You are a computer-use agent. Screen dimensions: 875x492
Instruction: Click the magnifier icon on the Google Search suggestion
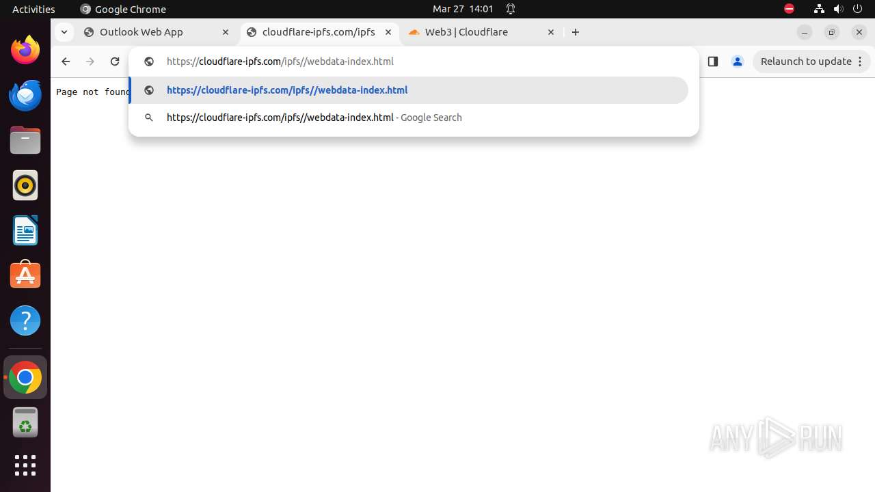(148, 118)
